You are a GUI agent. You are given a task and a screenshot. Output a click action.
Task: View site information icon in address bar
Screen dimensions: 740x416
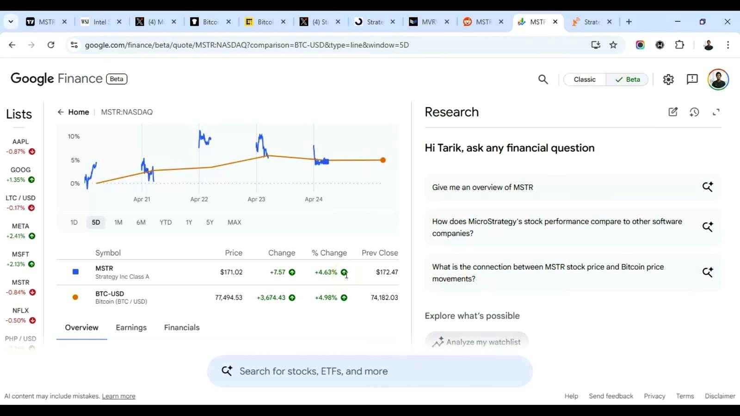[x=74, y=45]
